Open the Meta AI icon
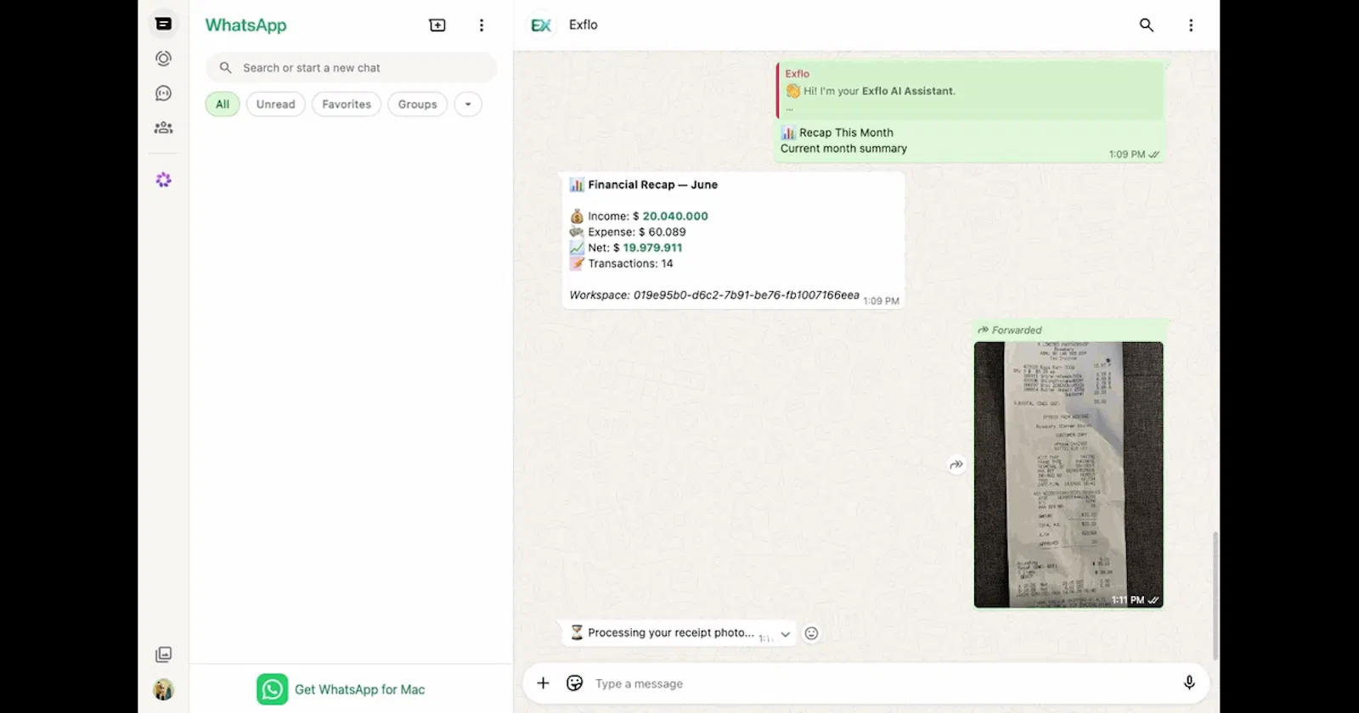The width and height of the screenshot is (1359, 713). point(164,180)
